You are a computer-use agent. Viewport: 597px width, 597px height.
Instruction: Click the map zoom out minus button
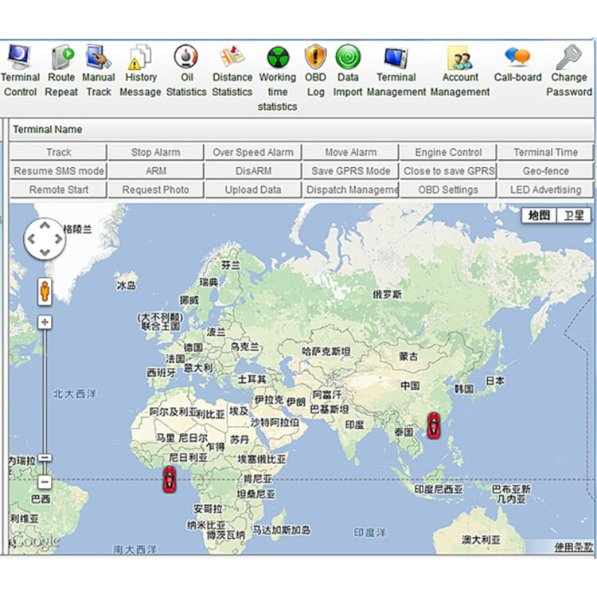45,482
